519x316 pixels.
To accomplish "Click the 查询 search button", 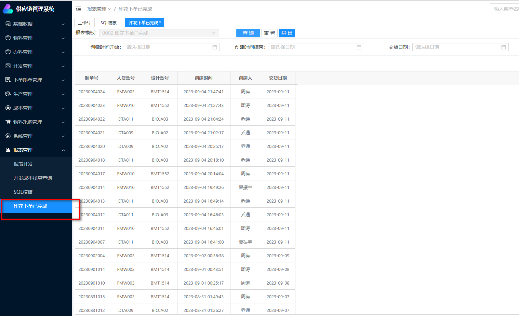I will pyautogui.click(x=248, y=33).
